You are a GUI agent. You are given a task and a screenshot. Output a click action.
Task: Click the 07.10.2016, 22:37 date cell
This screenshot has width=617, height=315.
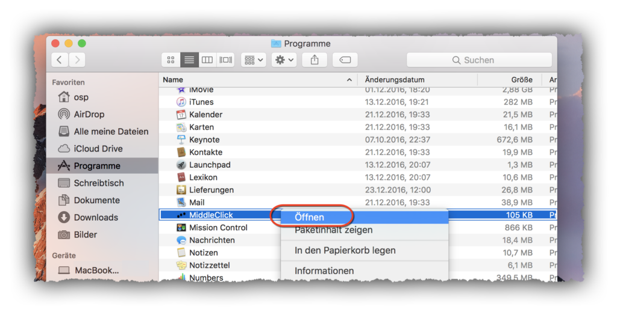pos(398,140)
